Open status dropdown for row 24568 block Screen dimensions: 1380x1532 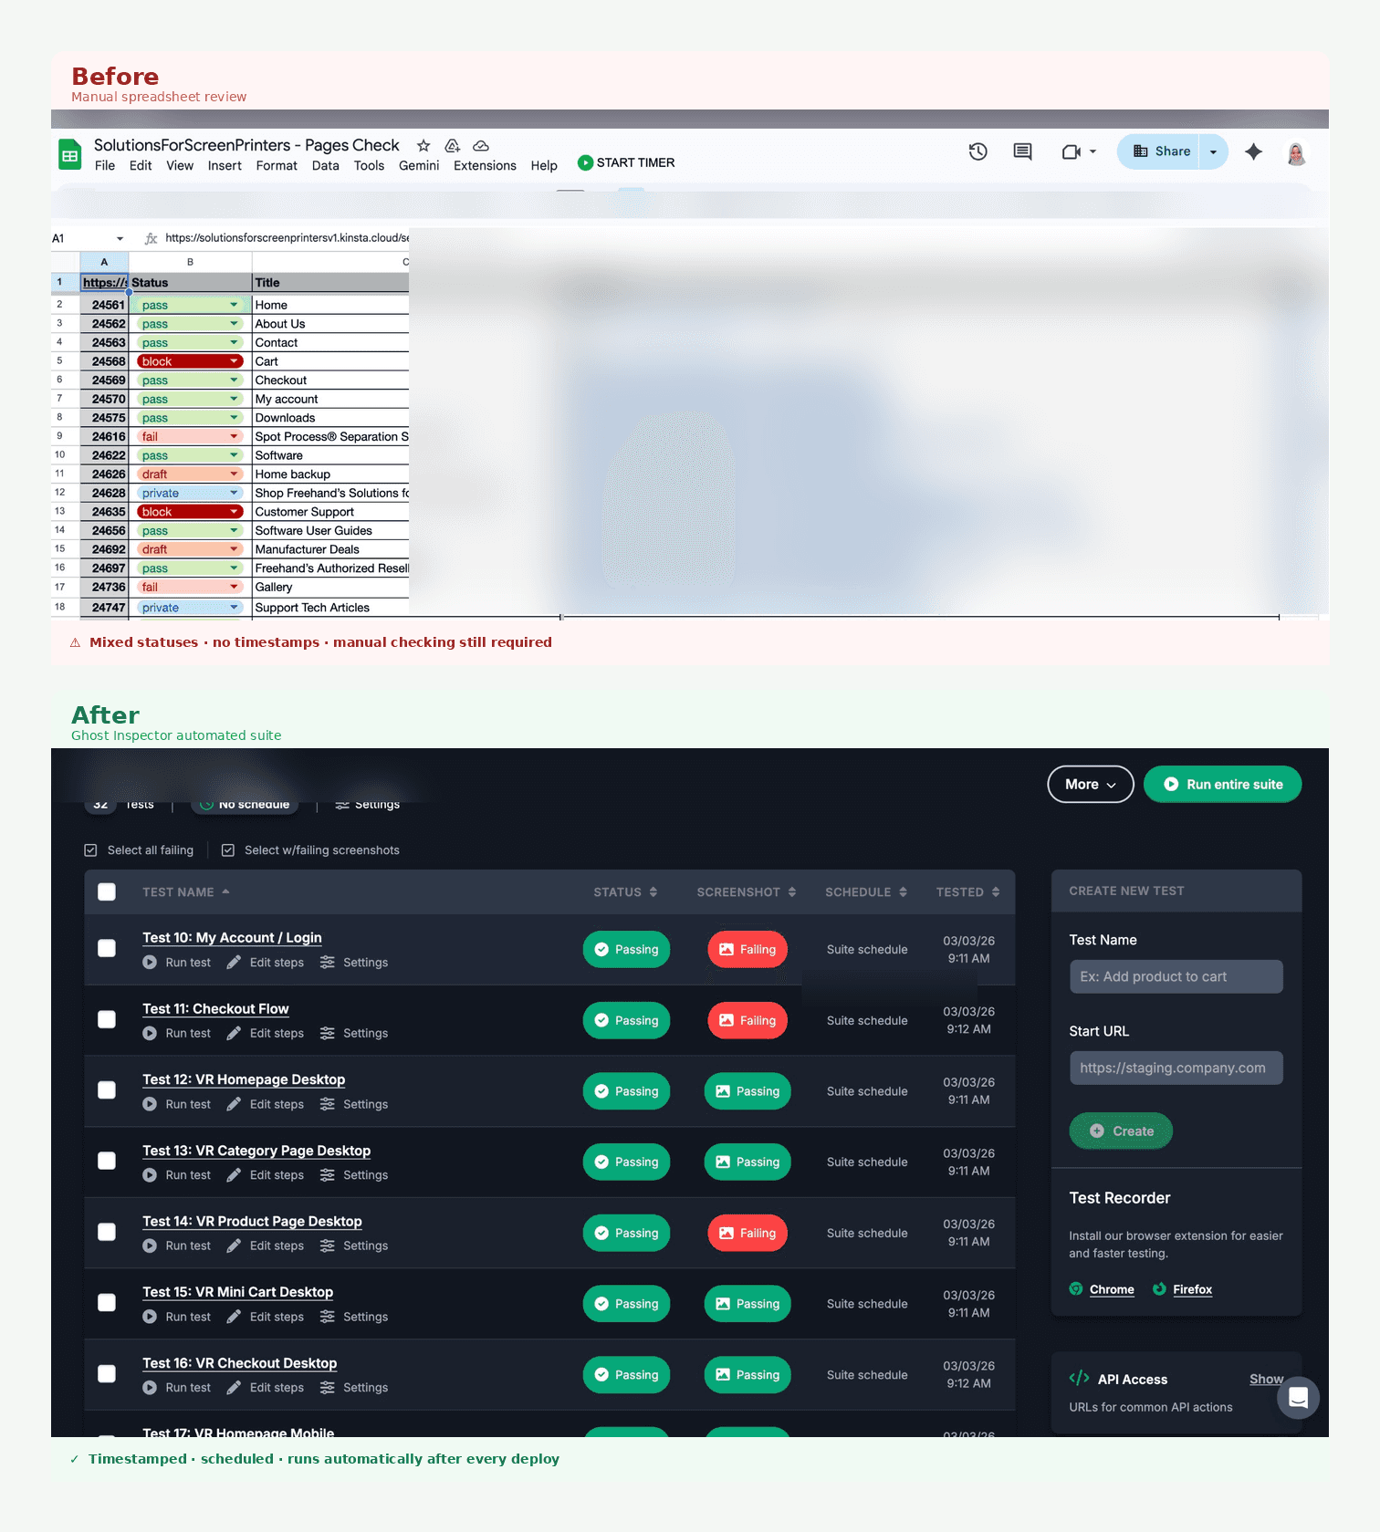[234, 361]
